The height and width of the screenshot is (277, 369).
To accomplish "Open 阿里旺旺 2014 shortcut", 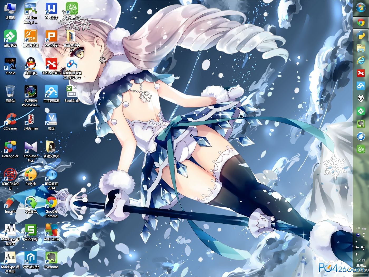I will pos(51,179).
